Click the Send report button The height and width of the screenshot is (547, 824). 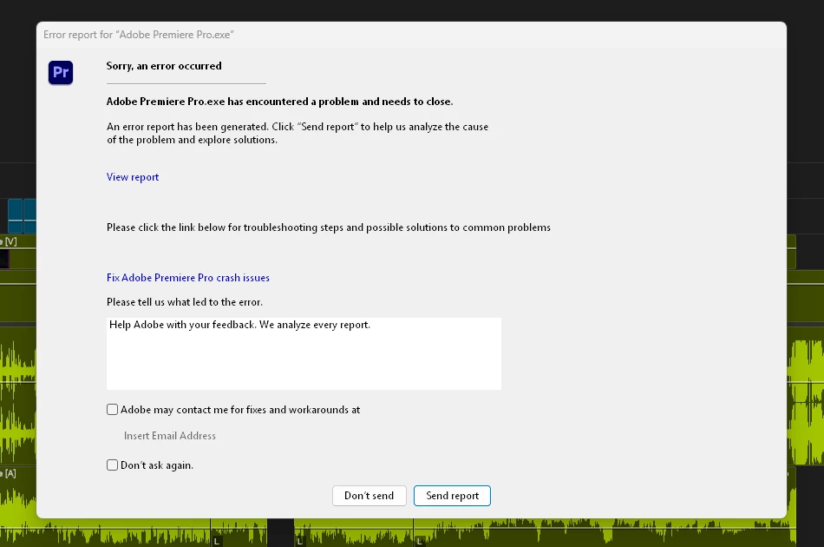tap(452, 496)
